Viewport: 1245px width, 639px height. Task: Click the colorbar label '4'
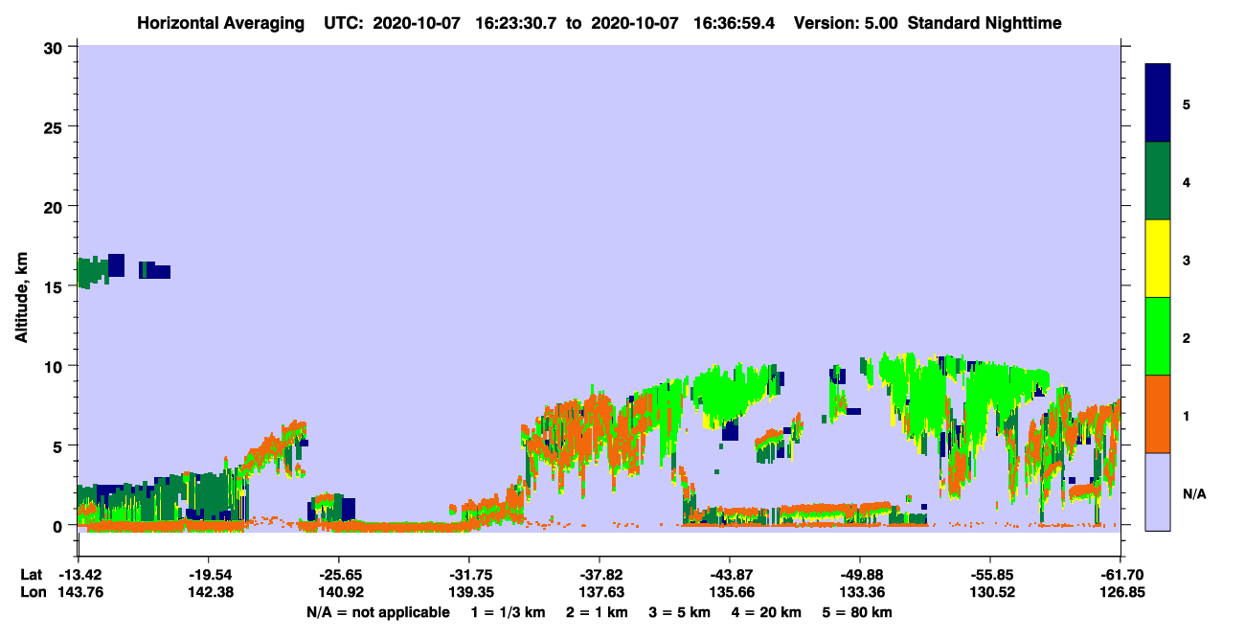pyautogui.click(x=1187, y=181)
